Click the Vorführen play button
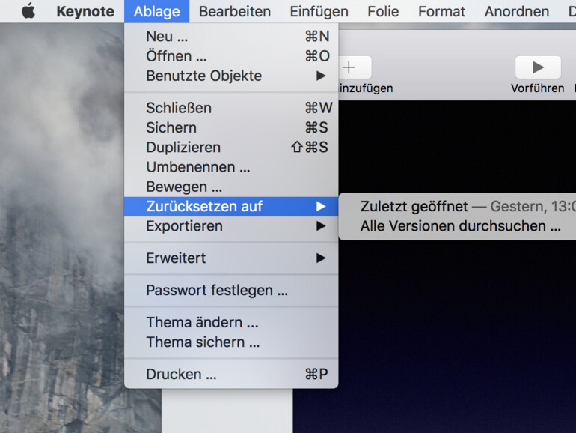The image size is (576, 433). point(538,67)
